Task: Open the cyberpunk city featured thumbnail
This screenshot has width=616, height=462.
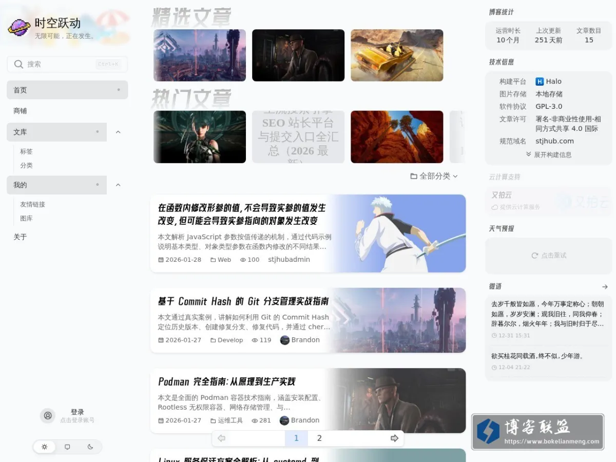Action: point(200,55)
